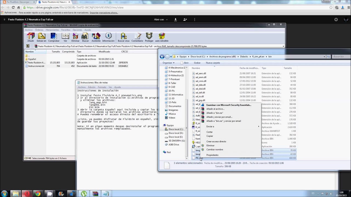Select Cortar in context menu
The height and width of the screenshot is (197, 351).
210,132
